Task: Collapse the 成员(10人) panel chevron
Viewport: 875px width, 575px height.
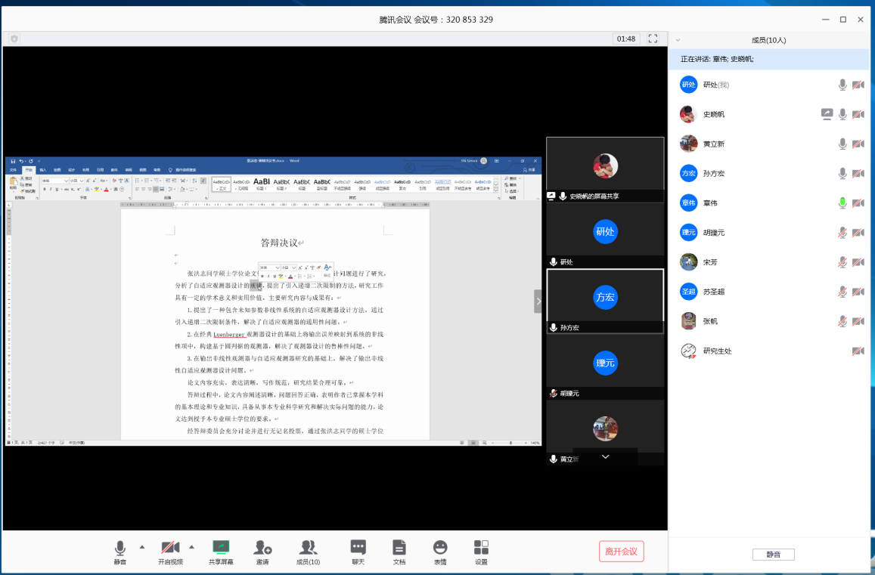Action: pos(678,41)
